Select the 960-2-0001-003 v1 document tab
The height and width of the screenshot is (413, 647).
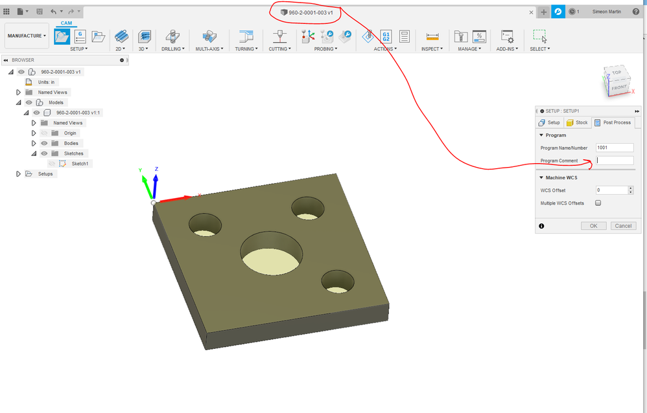click(307, 12)
